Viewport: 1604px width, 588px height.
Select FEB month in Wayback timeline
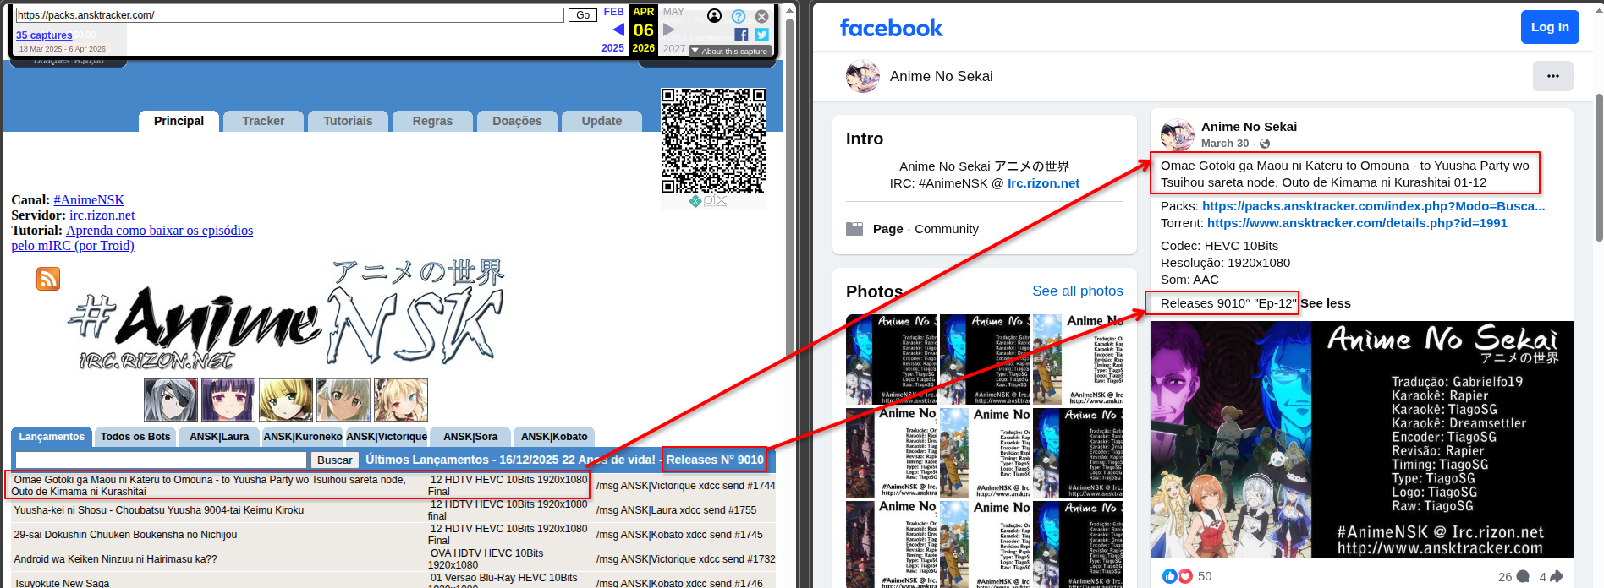tap(614, 12)
